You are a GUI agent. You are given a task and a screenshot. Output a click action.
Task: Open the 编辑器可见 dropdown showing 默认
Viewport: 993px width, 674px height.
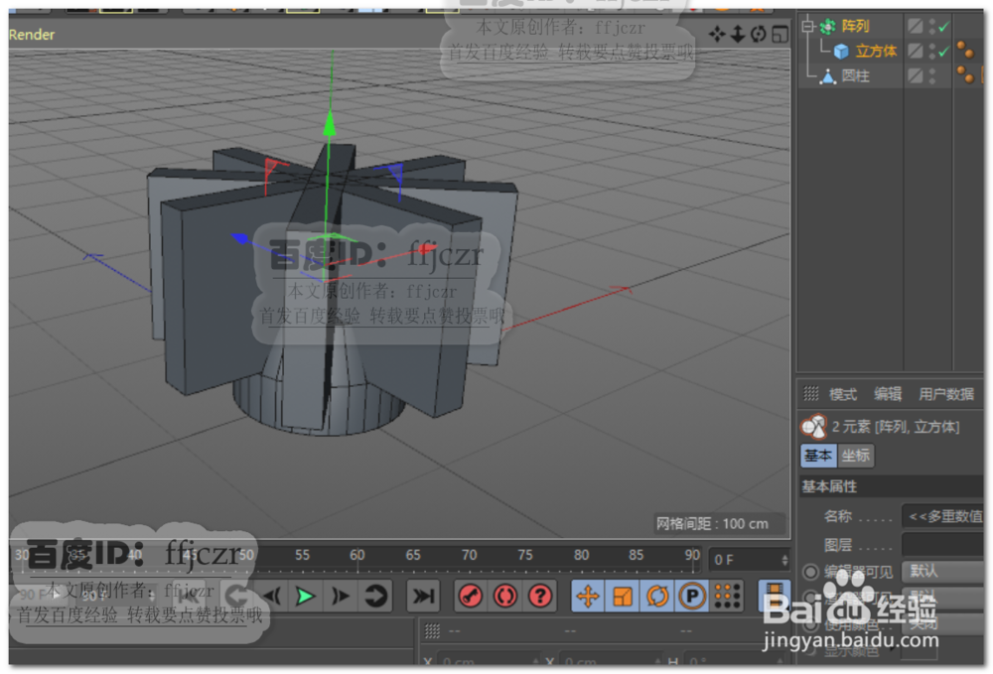pos(942,571)
